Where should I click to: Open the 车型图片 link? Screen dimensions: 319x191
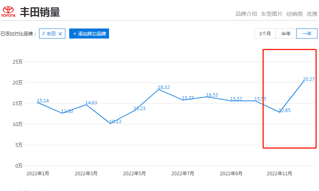(x=271, y=14)
